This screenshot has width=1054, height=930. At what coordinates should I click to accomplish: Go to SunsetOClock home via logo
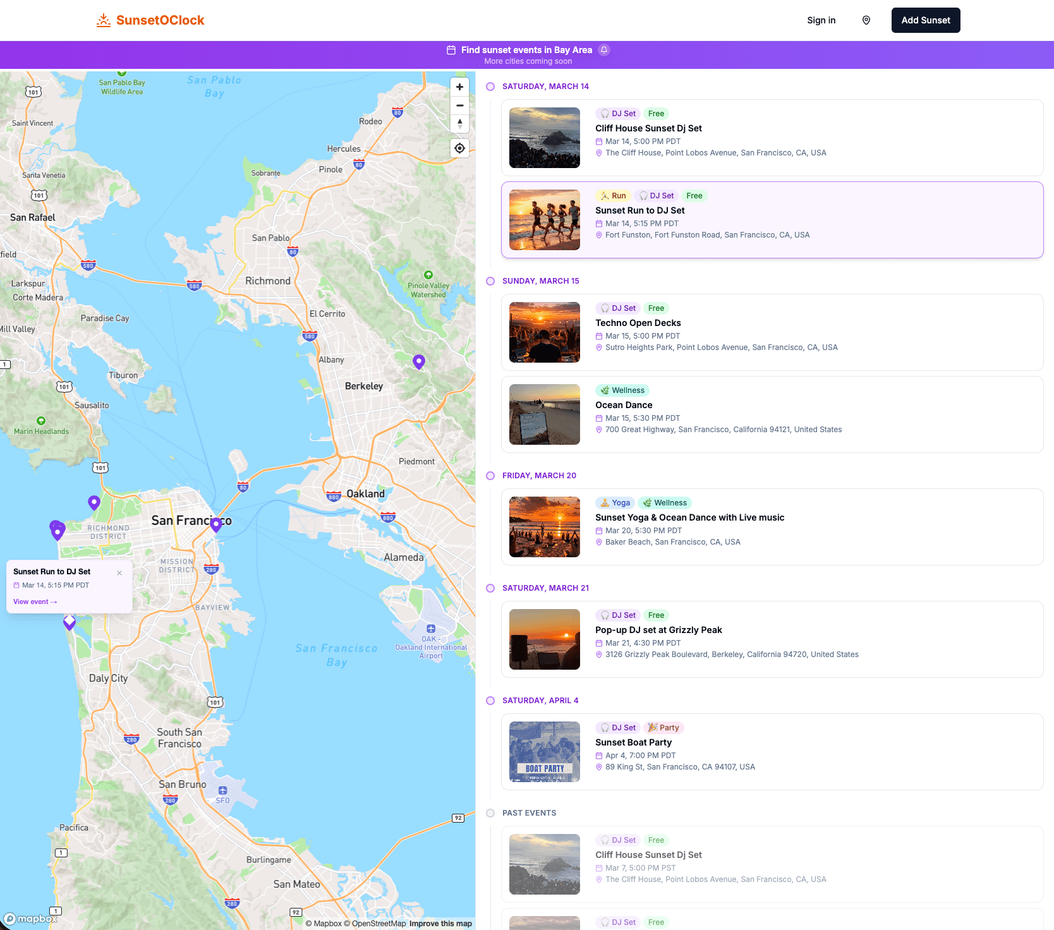pyautogui.click(x=150, y=20)
